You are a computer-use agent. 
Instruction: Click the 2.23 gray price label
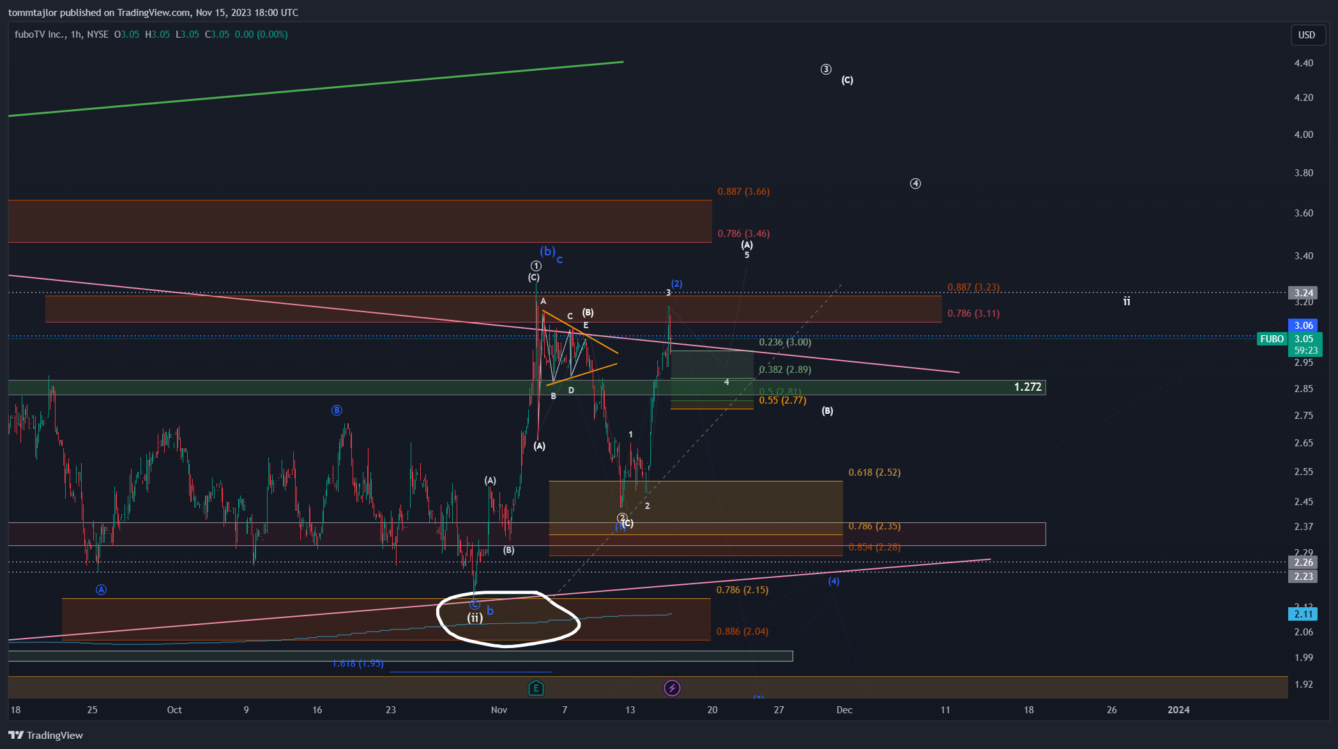pyautogui.click(x=1304, y=577)
